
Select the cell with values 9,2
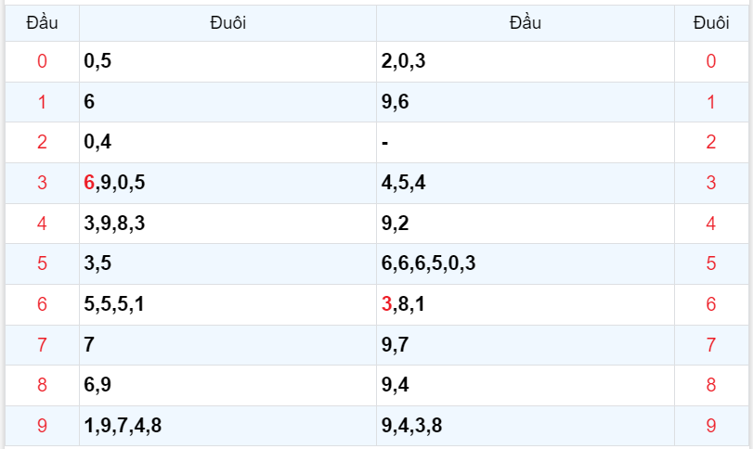395,223
